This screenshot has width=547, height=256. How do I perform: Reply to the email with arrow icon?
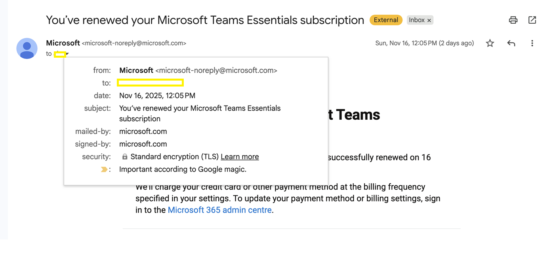click(511, 43)
